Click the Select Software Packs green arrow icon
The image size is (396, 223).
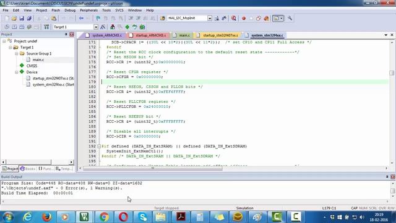(x=135, y=27)
